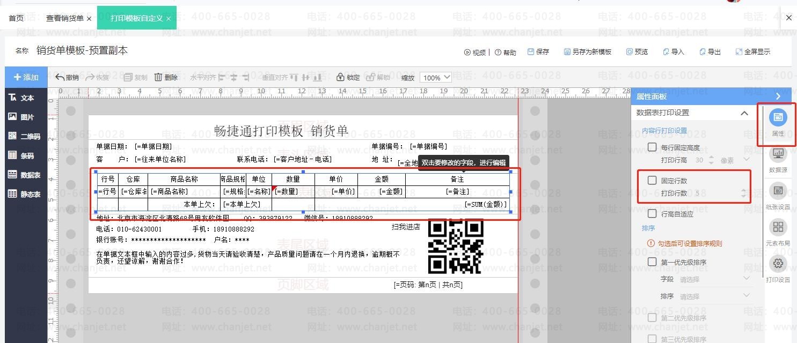Select the 备注 column header
Image resolution: width=797 pixels, height=343 pixels.
[457, 179]
